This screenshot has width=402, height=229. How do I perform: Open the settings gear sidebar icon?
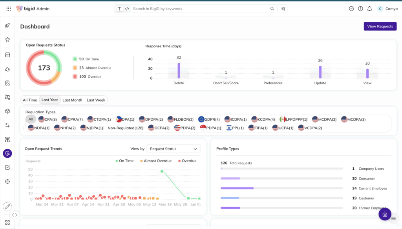click(x=7, y=182)
